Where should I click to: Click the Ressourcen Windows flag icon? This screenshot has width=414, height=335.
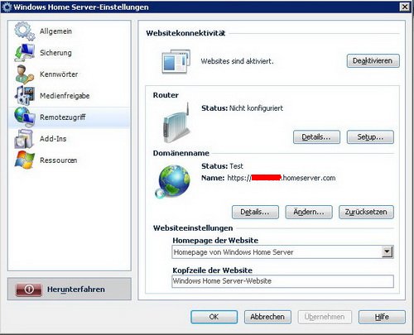click(x=25, y=160)
